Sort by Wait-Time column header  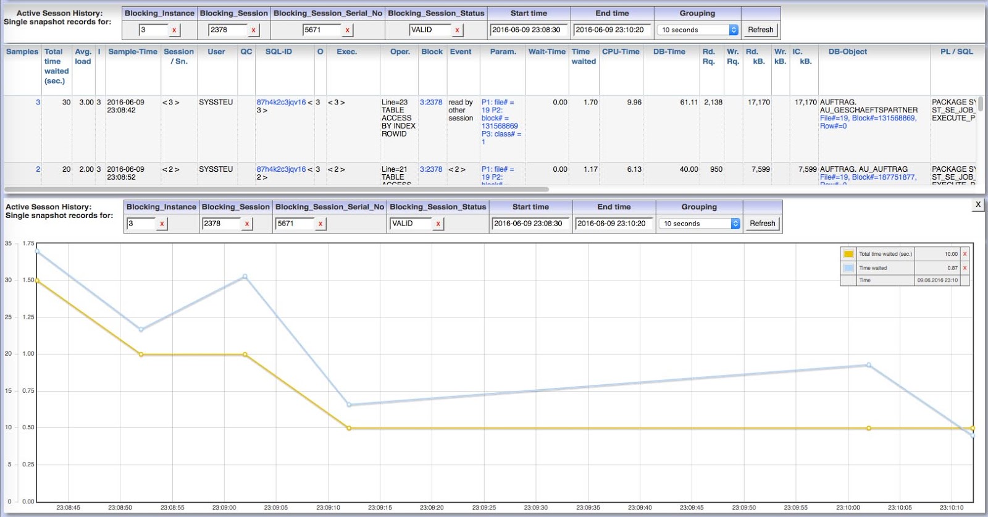pyautogui.click(x=546, y=52)
